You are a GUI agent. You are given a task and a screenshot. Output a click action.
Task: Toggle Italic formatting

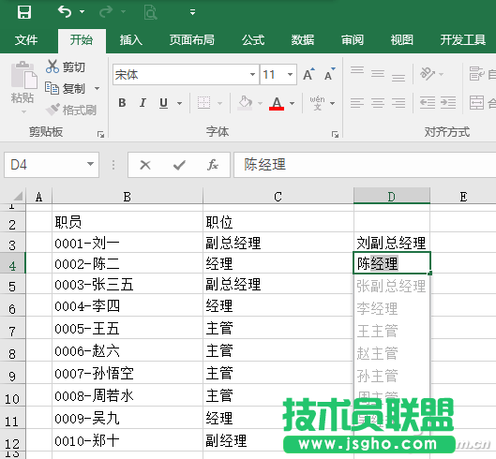(143, 103)
